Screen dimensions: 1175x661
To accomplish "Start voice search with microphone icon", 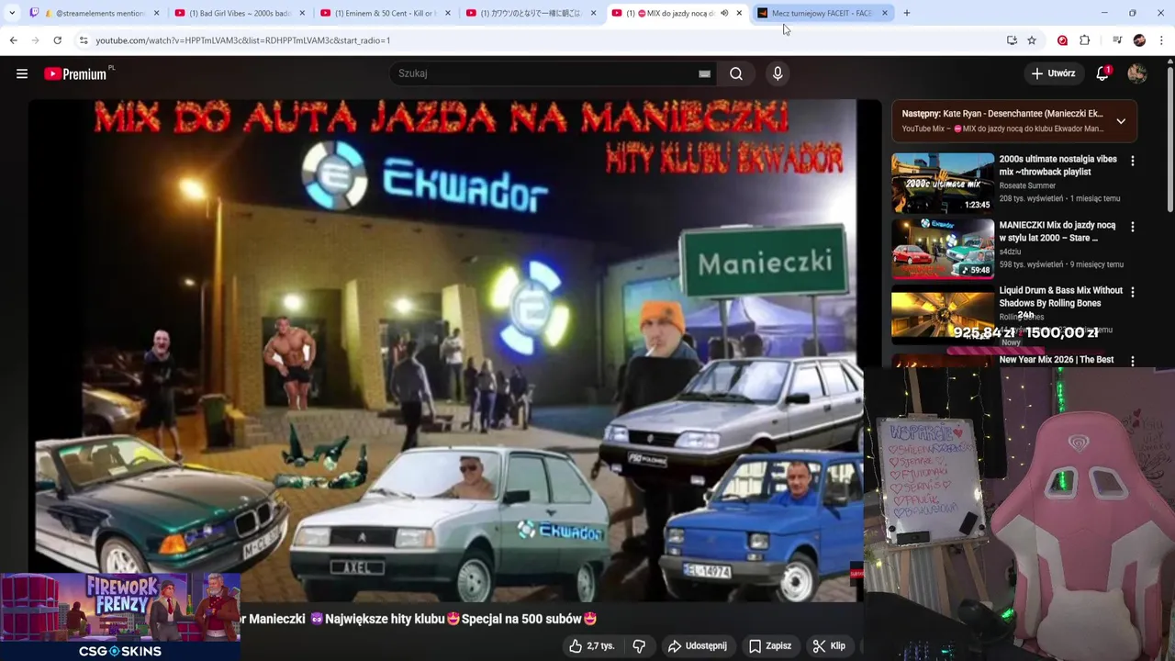I will [x=778, y=73].
